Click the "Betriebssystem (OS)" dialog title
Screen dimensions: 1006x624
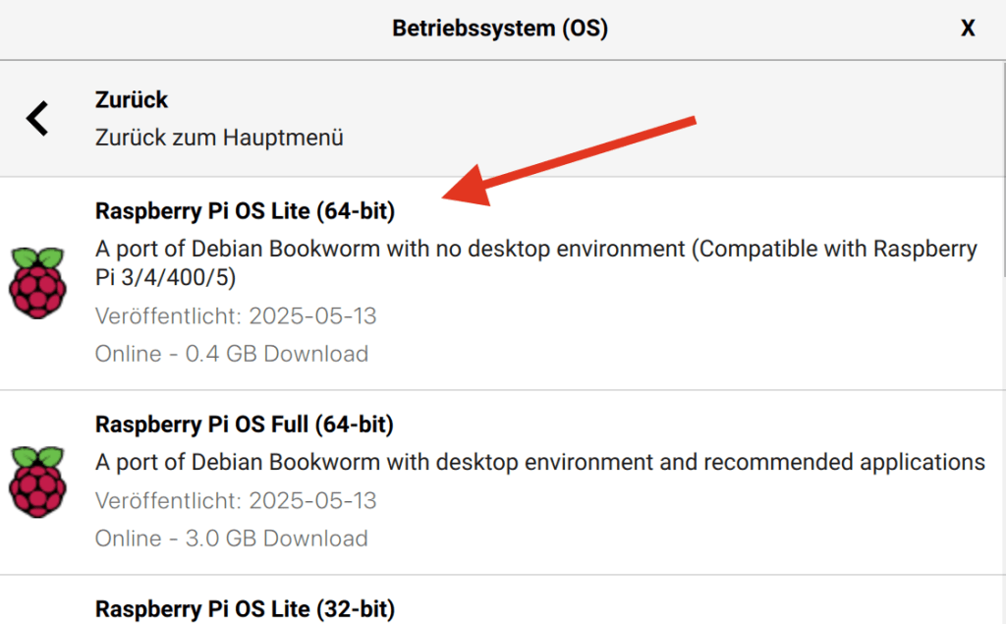(500, 28)
